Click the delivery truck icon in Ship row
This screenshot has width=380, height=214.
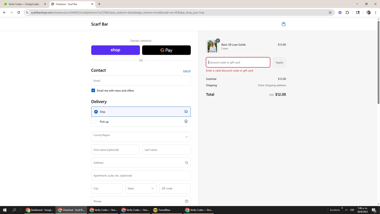[x=186, y=112]
